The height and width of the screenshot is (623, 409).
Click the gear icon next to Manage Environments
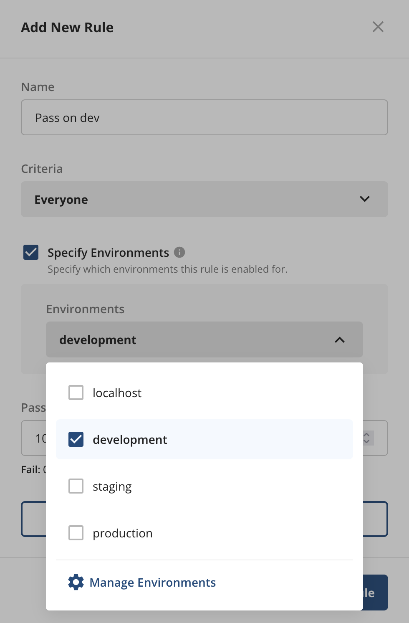(x=76, y=582)
